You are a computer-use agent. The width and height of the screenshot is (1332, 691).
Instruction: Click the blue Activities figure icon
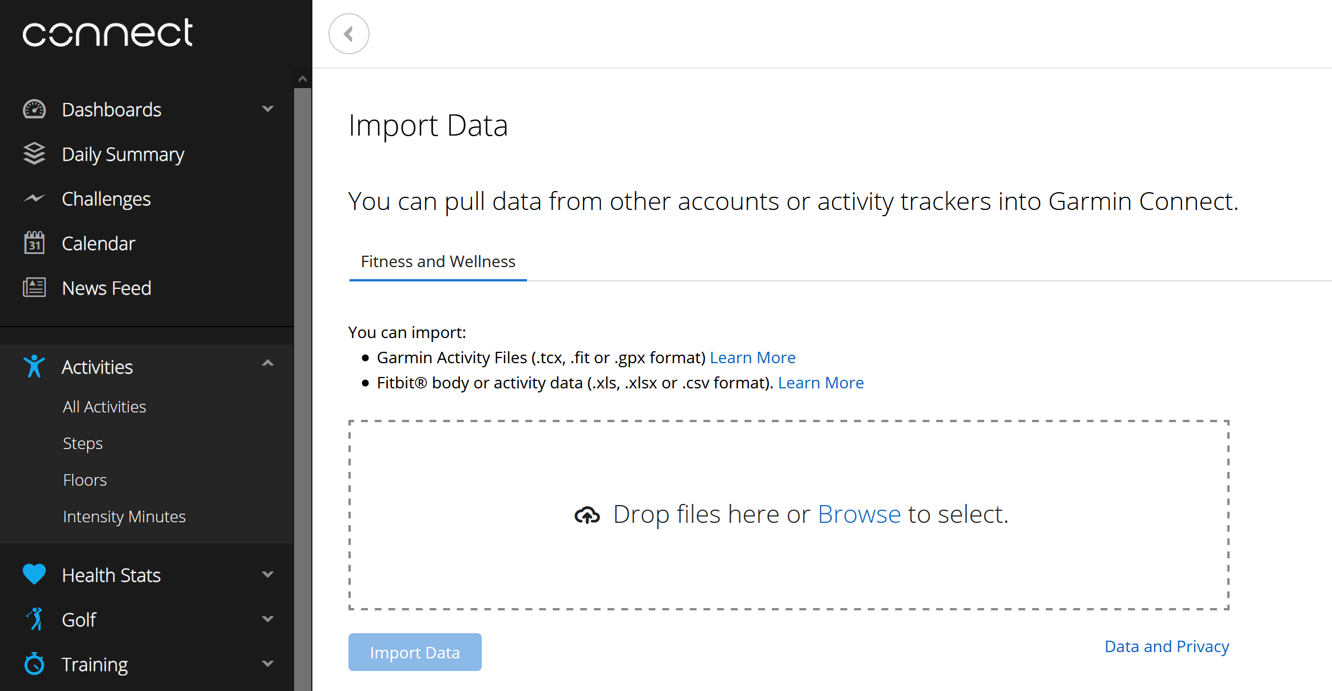click(x=34, y=366)
